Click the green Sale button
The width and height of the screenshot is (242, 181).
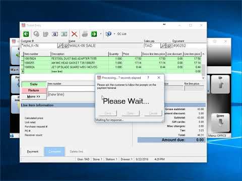point(34,84)
